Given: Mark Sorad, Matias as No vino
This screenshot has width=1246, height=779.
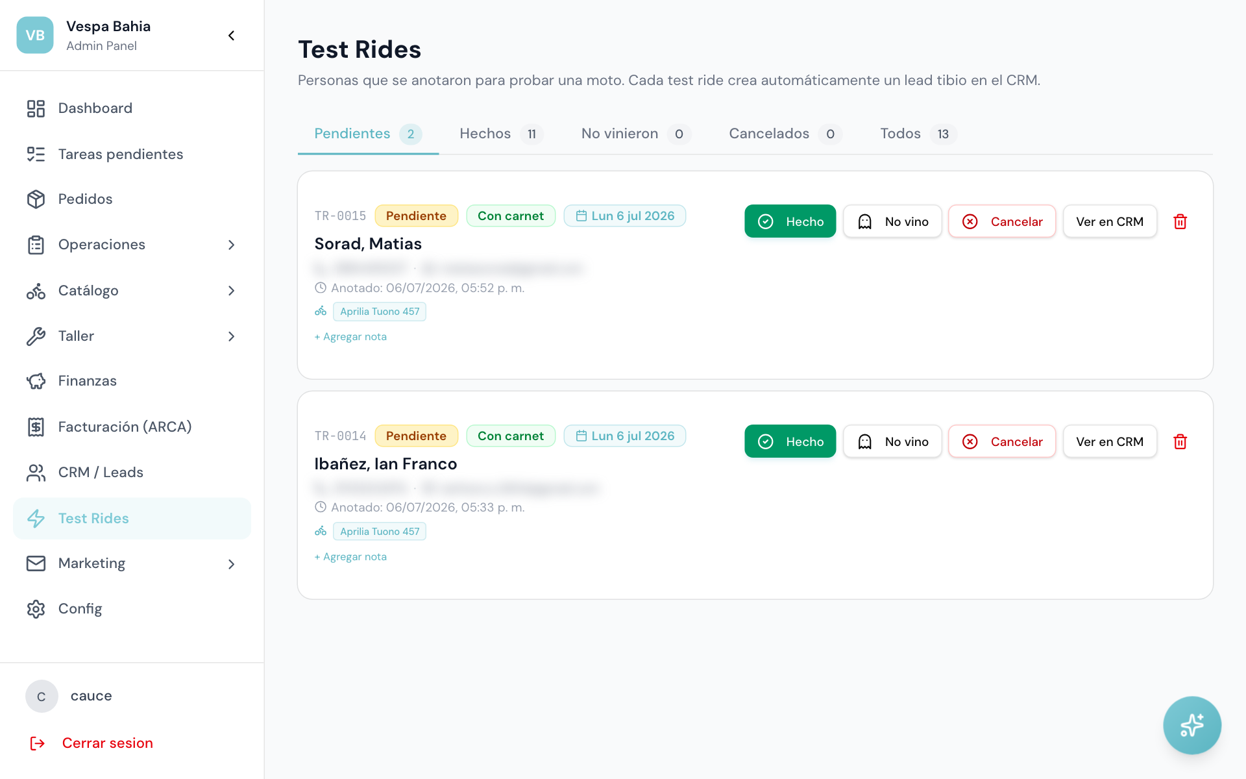Looking at the screenshot, I should coord(892,221).
